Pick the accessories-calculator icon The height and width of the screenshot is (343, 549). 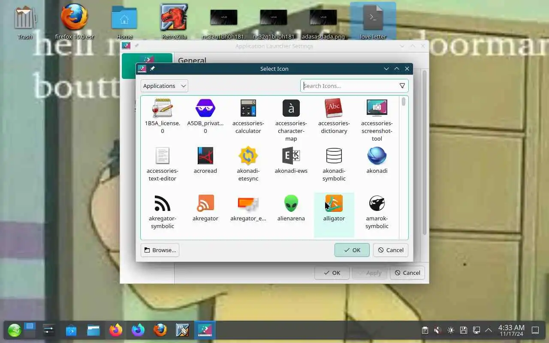(248, 115)
